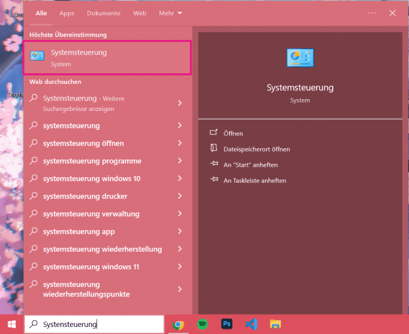Expand the 'systemsteuerung drucker' suggestion arrow

(180, 196)
